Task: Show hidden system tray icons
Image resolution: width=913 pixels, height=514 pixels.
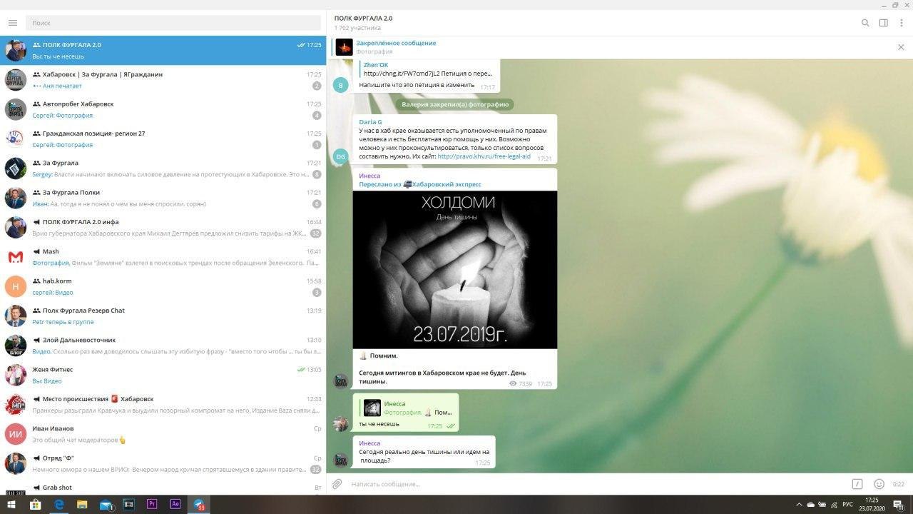Action: pos(799,504)
